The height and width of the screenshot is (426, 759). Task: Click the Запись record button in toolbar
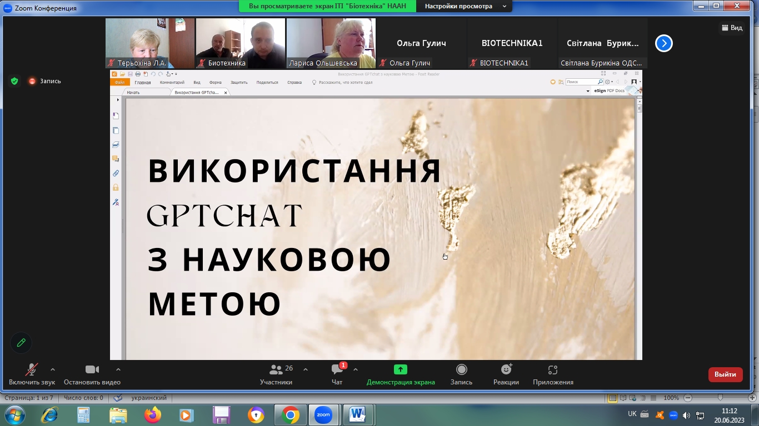coord(461,374)
